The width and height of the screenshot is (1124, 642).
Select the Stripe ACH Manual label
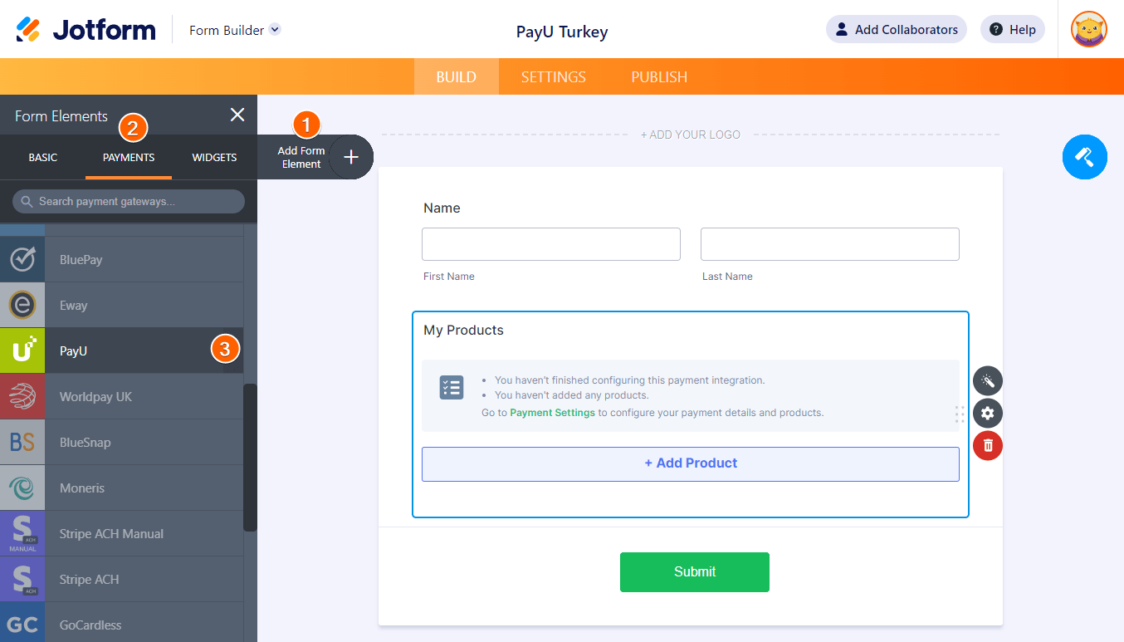(112, 534)
